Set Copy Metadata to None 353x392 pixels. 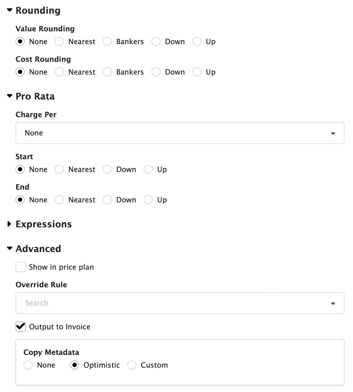pos(28,365)
